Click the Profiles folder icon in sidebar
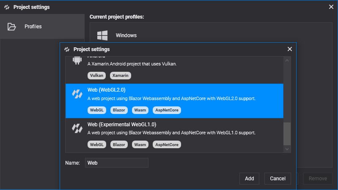The image size is (338, 190). pos(12,27)
